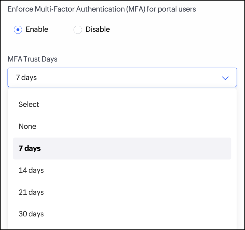245x230 pixels.
Task: Select the longest trust period, 30 days
Action: [31, 214]
